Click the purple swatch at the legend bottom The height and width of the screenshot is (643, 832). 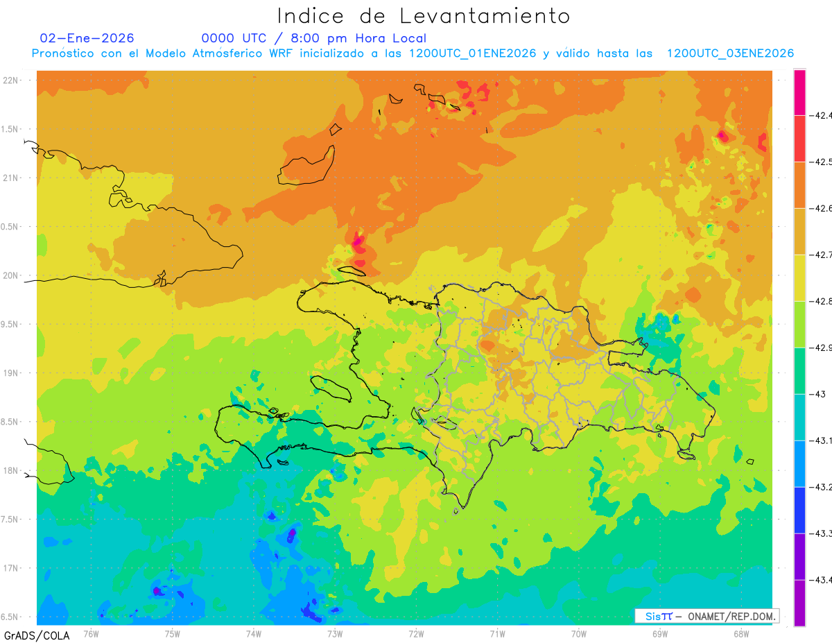[799, 603]
